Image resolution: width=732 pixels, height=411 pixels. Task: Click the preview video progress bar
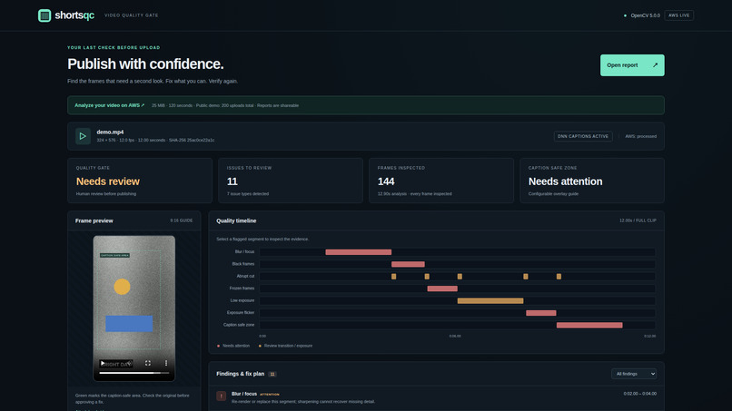coord(134,373)
